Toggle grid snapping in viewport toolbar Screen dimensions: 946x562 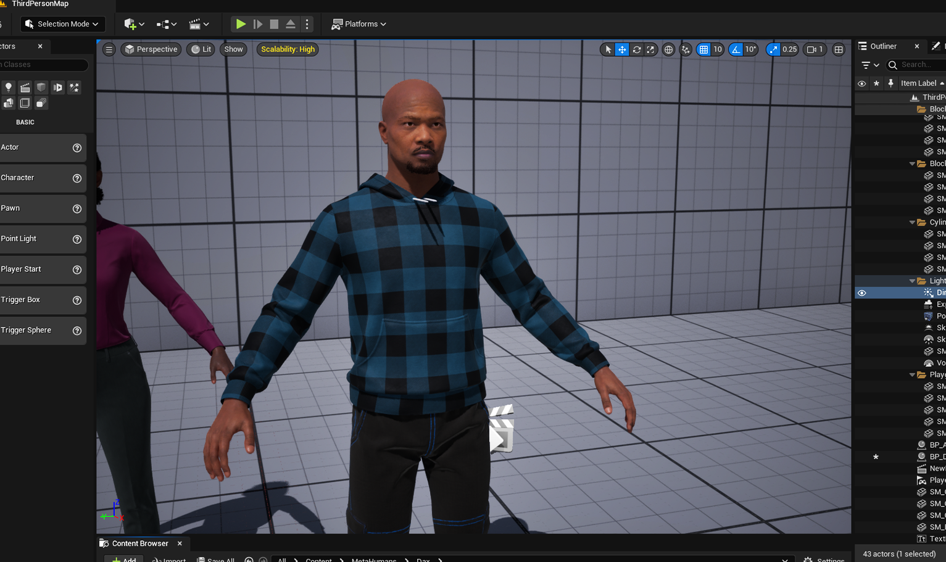(703, 49)
